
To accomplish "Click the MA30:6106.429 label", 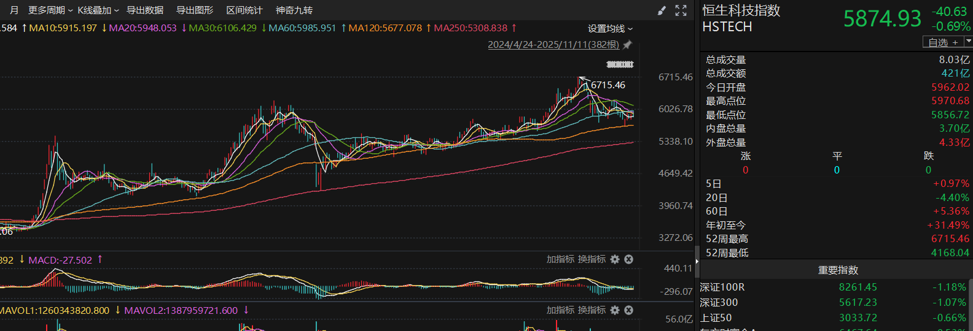I will 222,28.
